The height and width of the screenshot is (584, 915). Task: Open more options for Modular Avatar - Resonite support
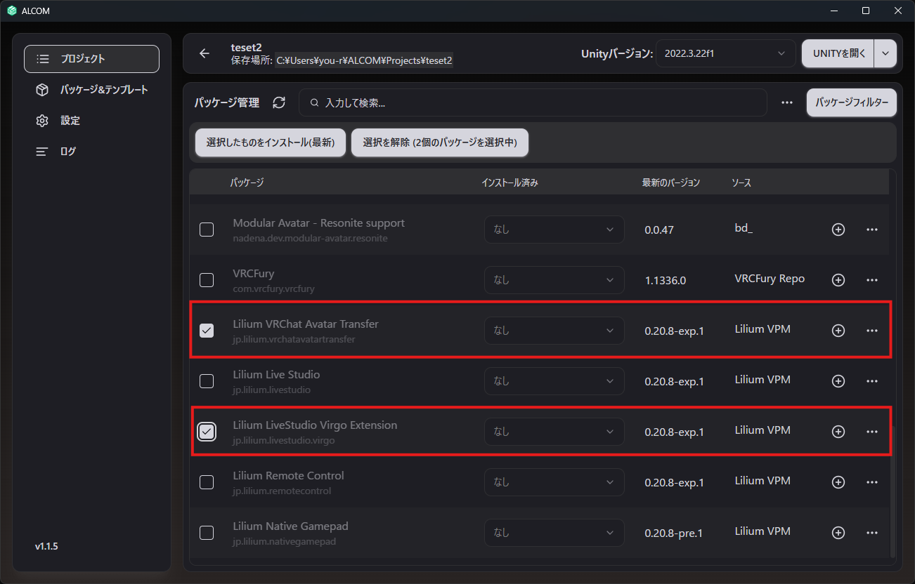[x=872, y=230]
